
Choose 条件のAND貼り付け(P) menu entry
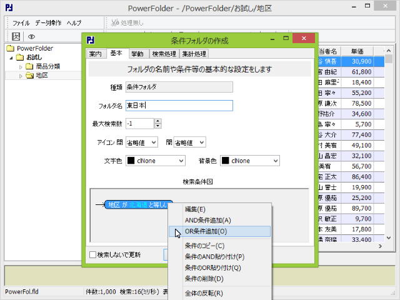[x=219, y=257]
